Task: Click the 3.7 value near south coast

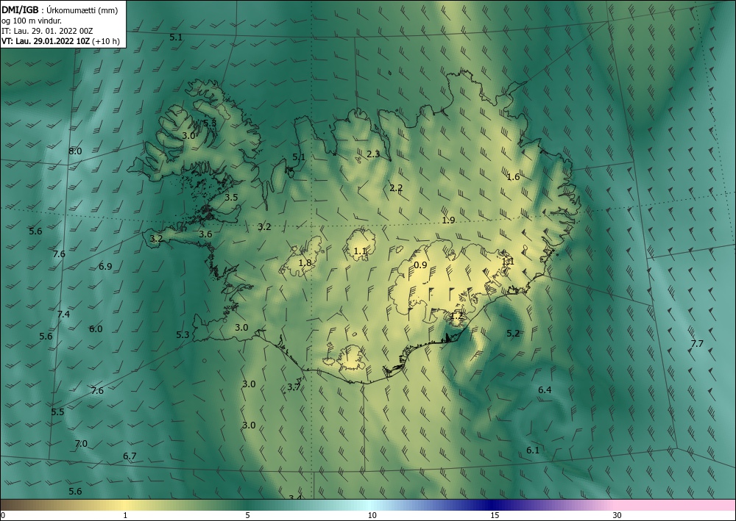Action: click(294, 387)
